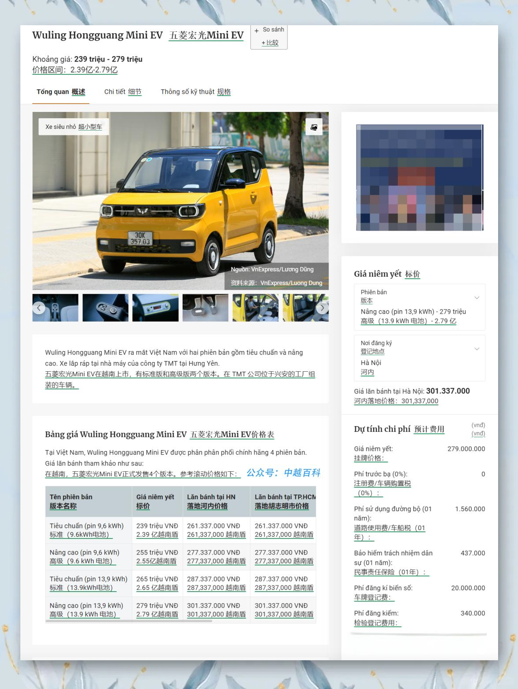Click the Dự tính chi phí heading
518x689 pixels.
tap(382, 429)
